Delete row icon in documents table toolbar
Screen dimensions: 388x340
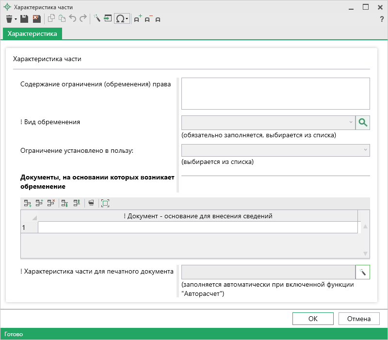pyautogui.click(x=51, y=203)
